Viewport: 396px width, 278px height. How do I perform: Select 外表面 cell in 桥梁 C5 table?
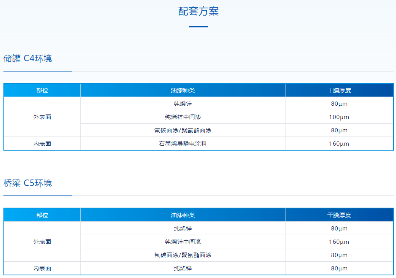click(42, 242)
